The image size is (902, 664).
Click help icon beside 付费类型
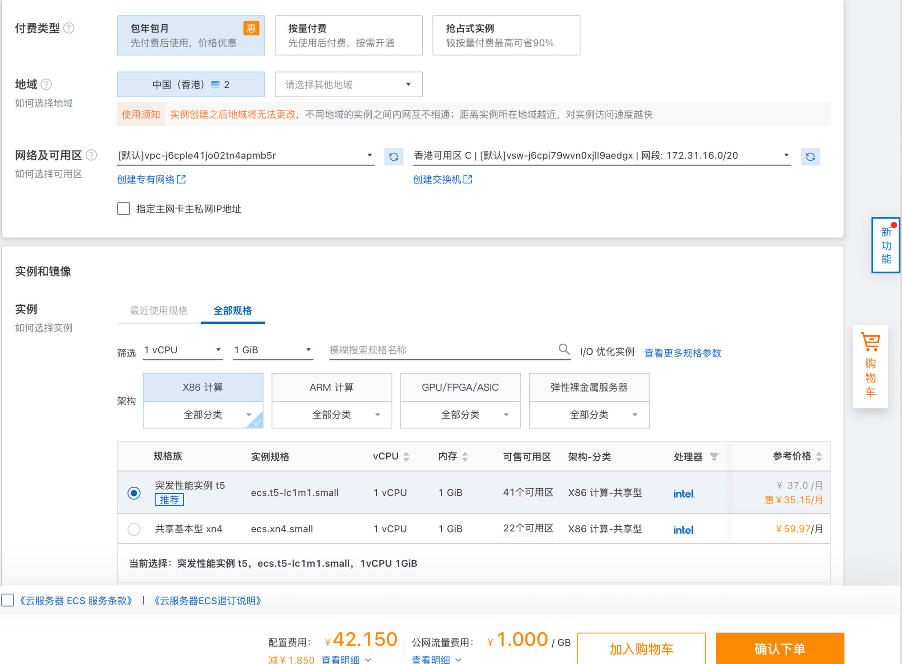coord(69,28)
